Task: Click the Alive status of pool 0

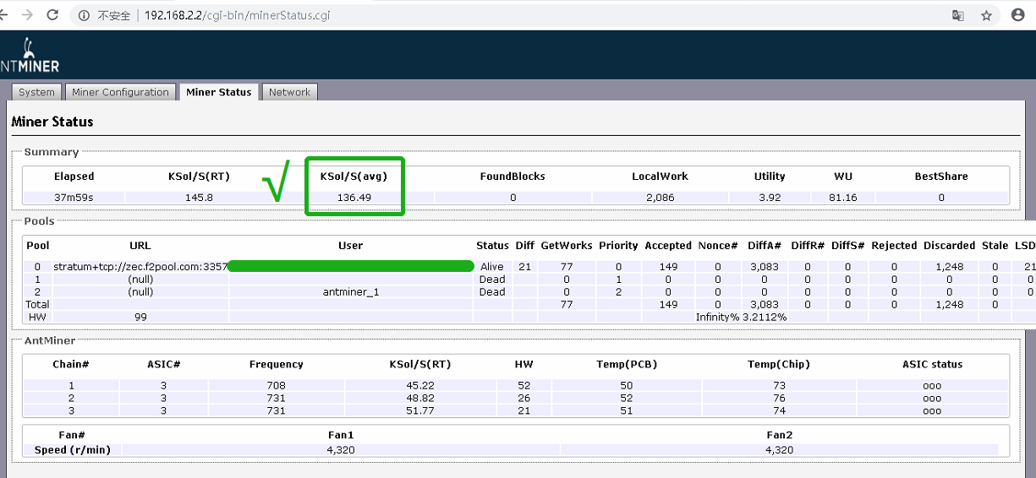Action: coord(491,267)
